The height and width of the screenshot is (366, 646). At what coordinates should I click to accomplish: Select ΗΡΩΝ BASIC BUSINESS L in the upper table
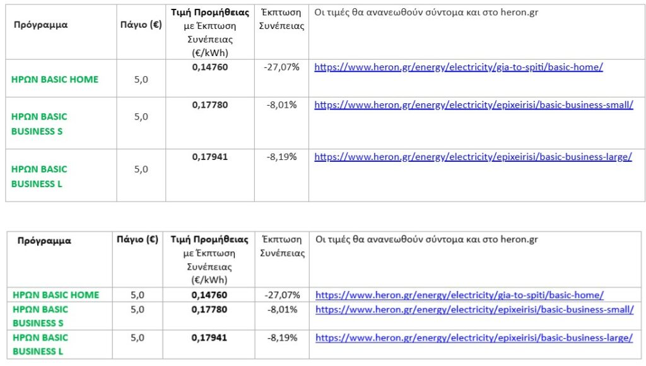(39, 176)
